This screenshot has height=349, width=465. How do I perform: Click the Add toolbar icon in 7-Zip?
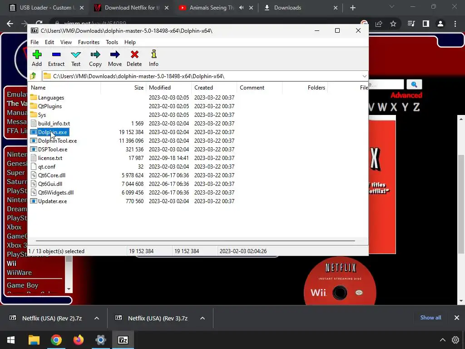pos(37,58)
